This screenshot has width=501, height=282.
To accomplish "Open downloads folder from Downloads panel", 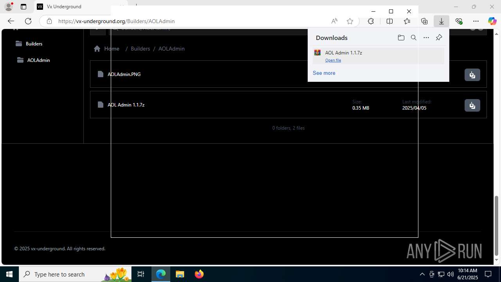I will pos(401,38).
